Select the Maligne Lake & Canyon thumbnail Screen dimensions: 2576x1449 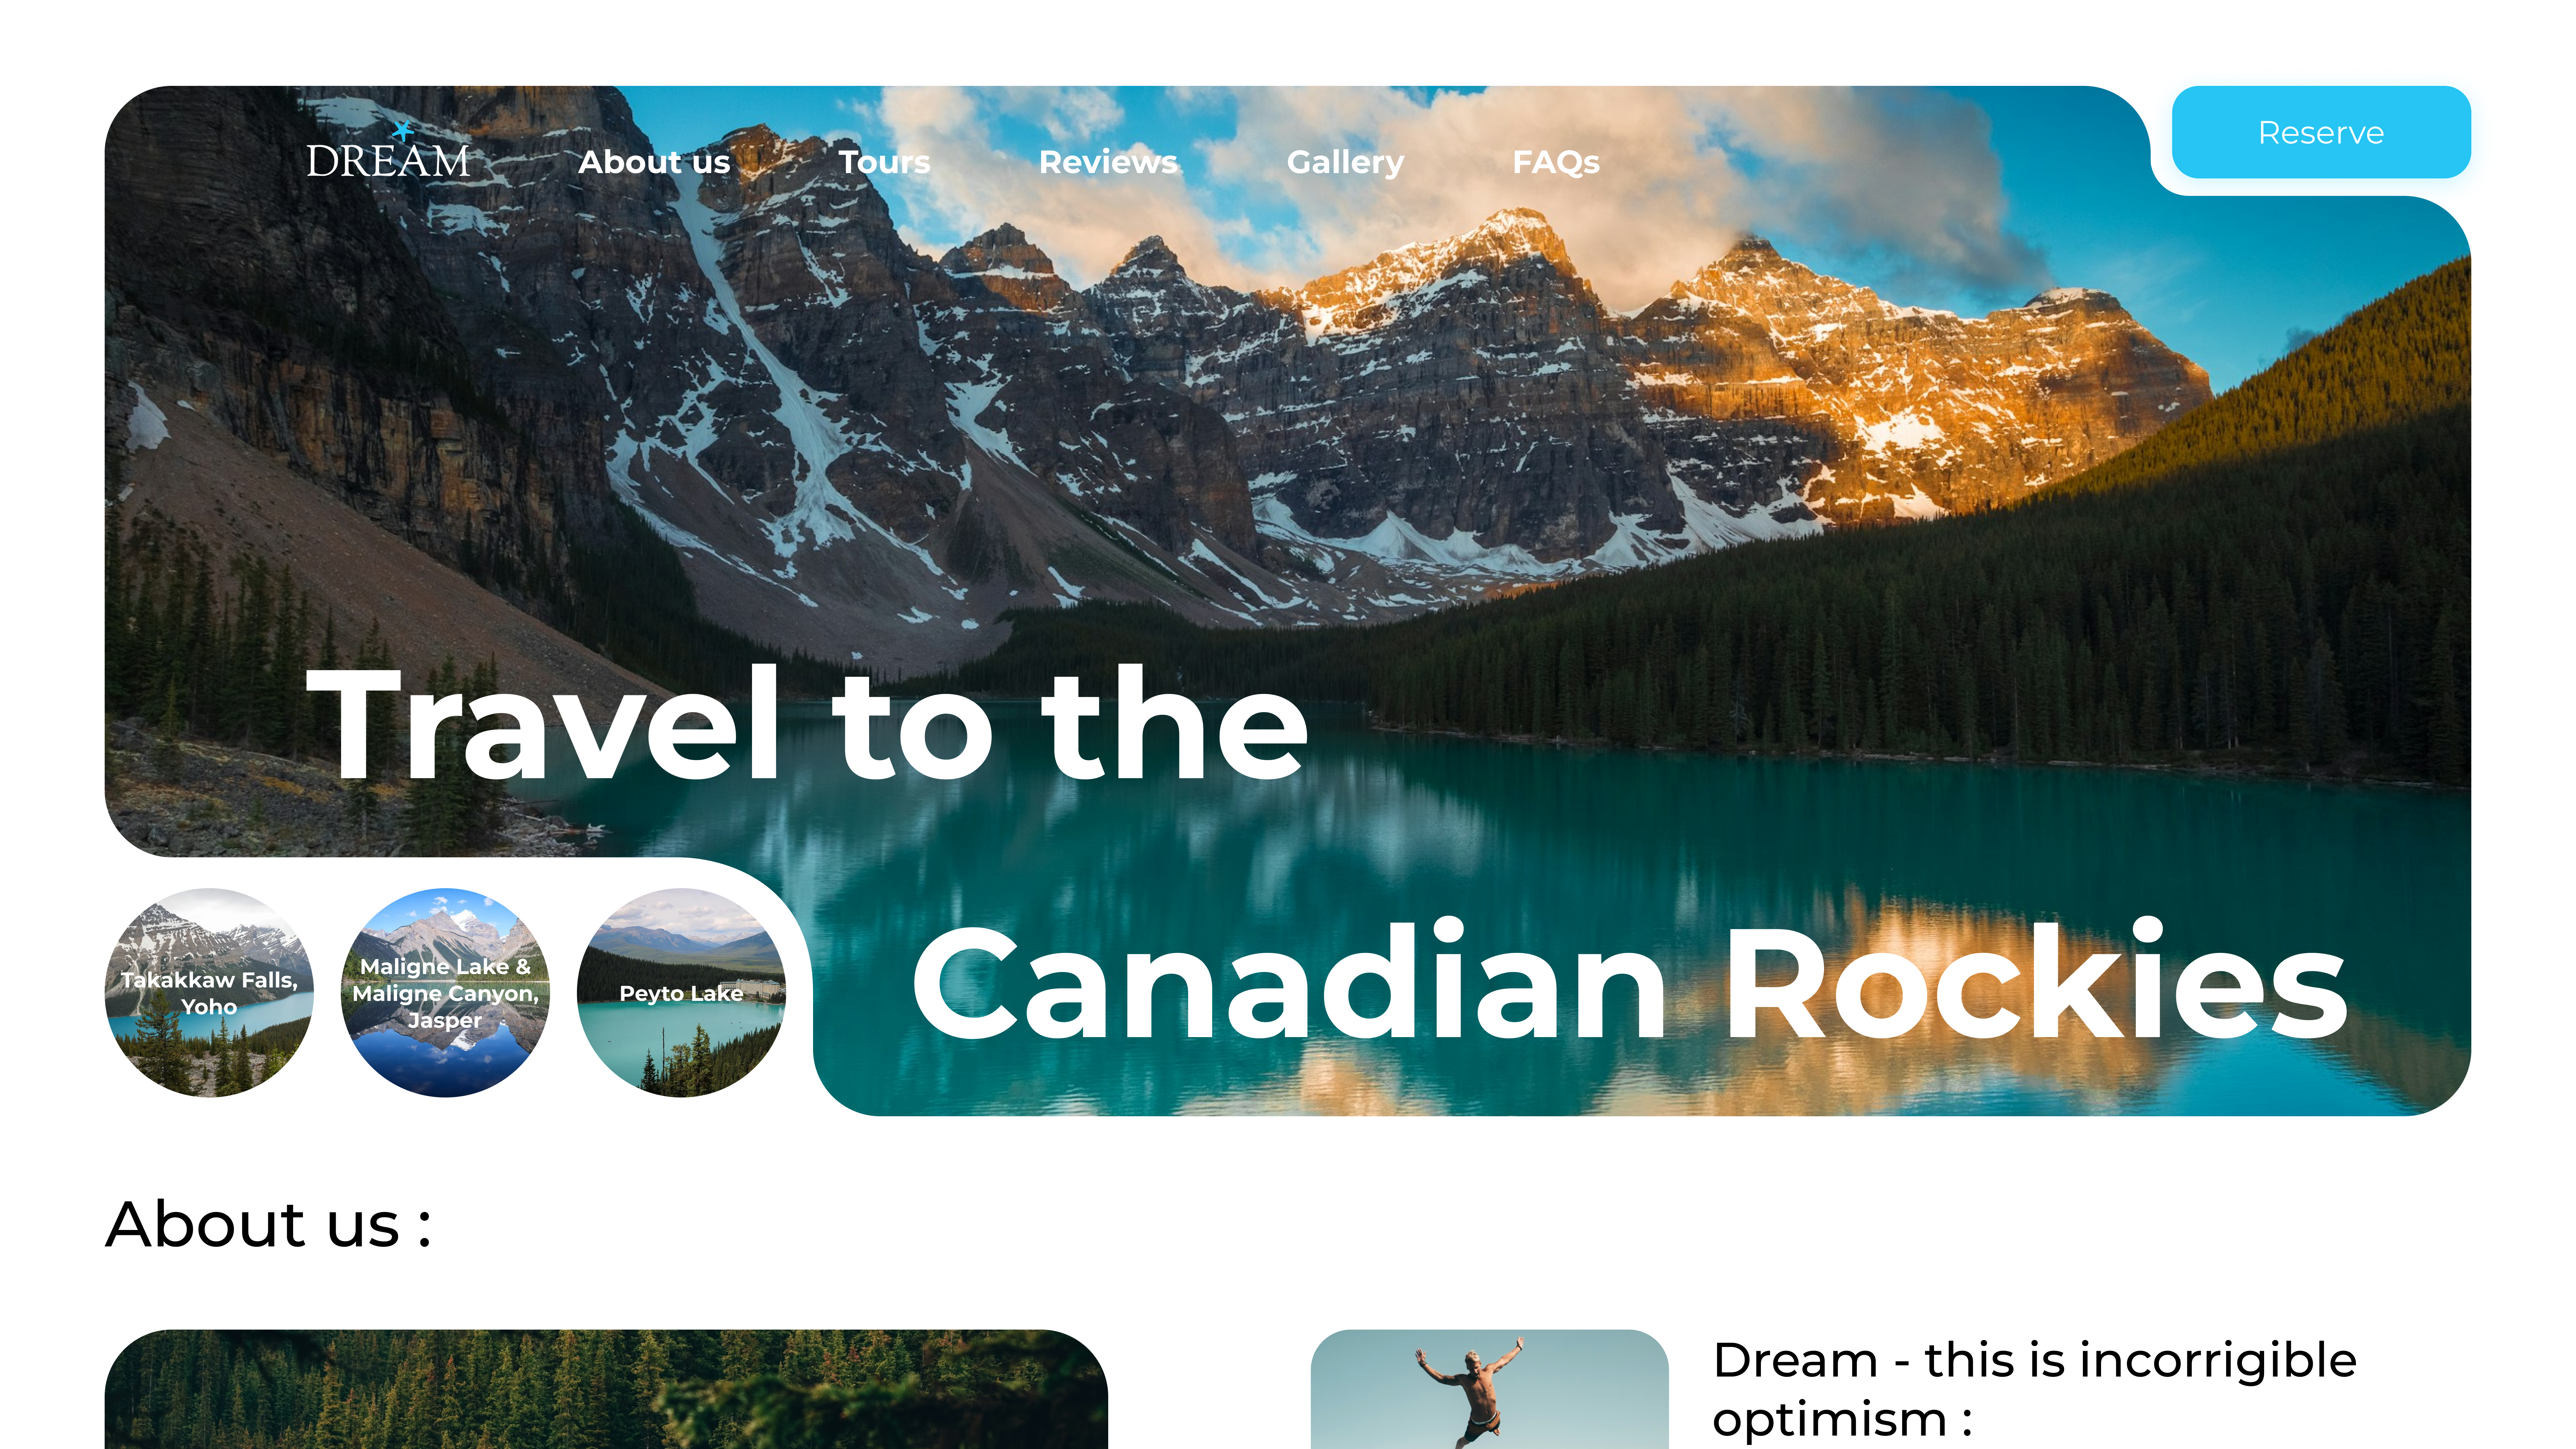click(445, 992)
